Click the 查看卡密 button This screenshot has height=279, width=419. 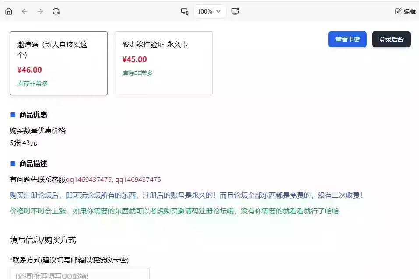[347, 39]
